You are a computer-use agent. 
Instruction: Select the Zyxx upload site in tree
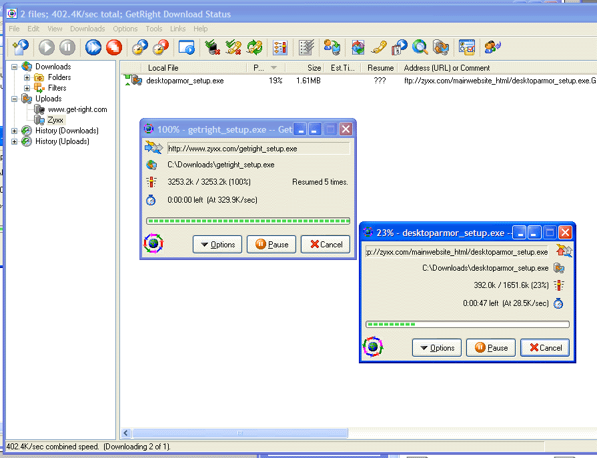tap(55, 120)
